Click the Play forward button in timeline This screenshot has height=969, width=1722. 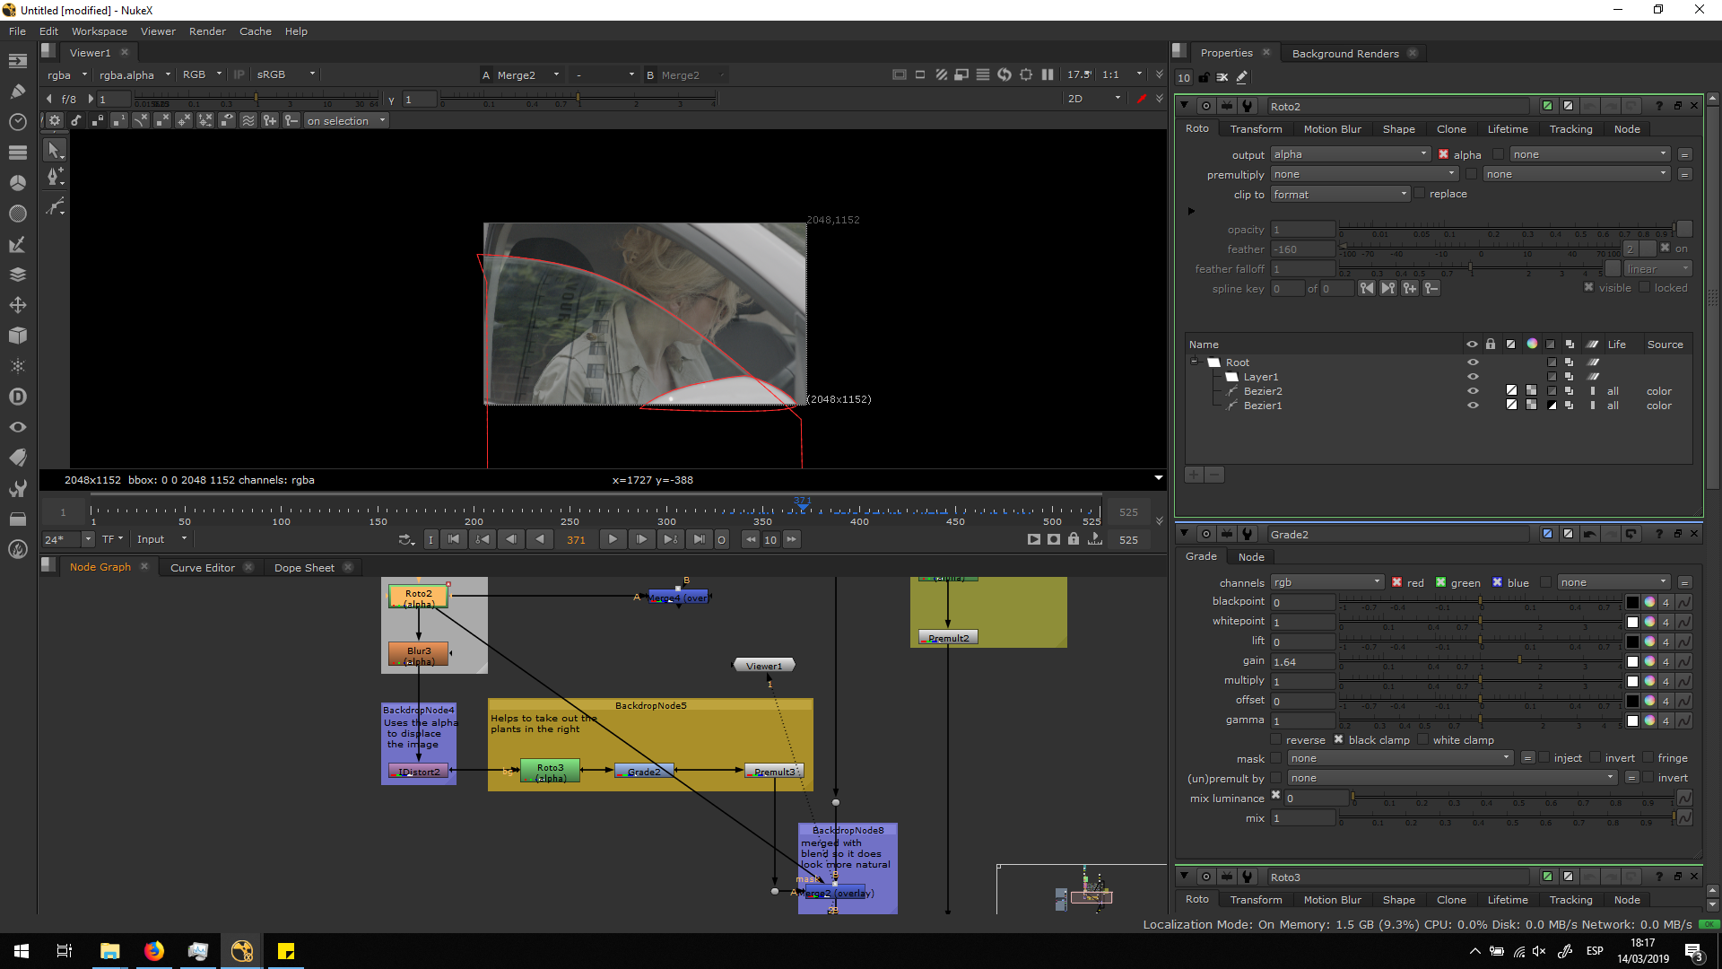[613, 539]
